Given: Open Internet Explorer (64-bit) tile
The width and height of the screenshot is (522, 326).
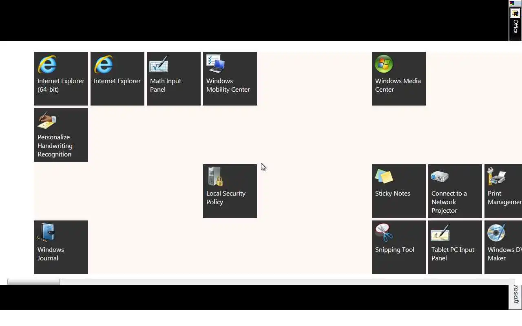Looking at the screenshot, I should pos(61,79).
